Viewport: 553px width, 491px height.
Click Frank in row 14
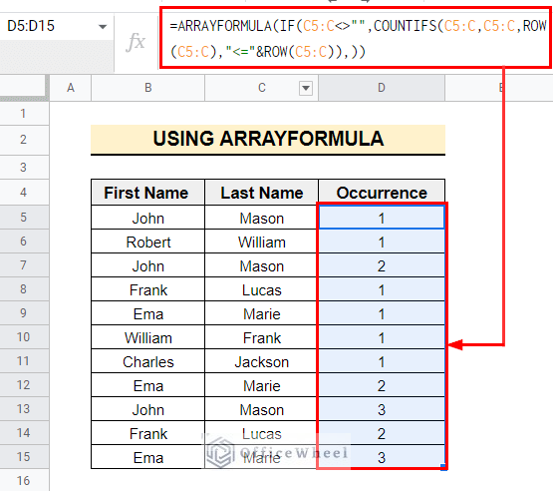pos(148,434)
